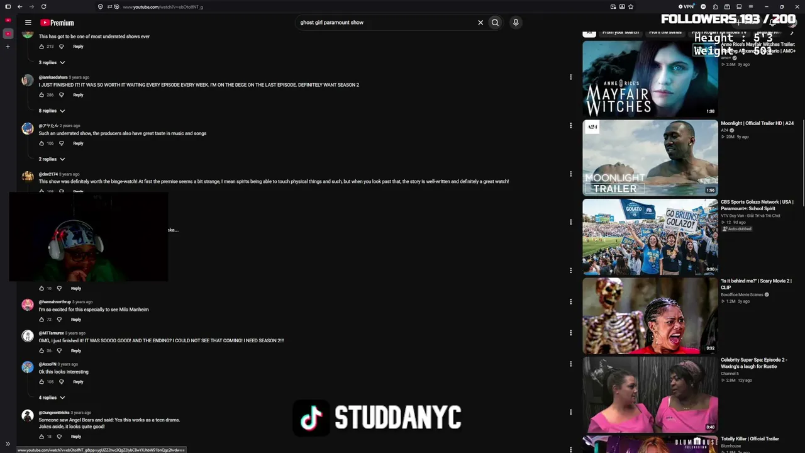This screenshot has height=453, width=805.
Task: Reply to the 'most underrated shows ever' comment
Action: (x=78, y=47)
